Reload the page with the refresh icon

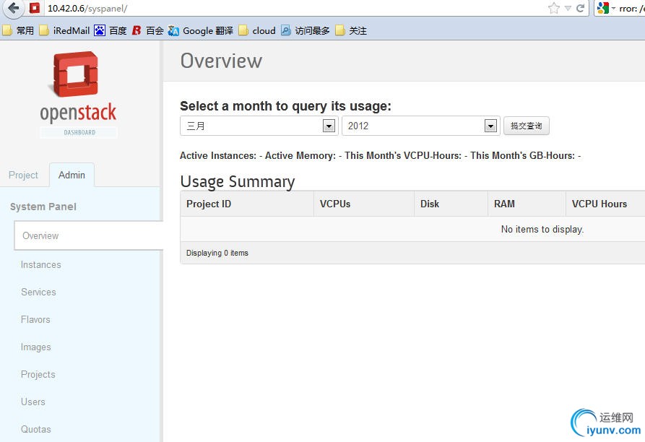(581, 8)
